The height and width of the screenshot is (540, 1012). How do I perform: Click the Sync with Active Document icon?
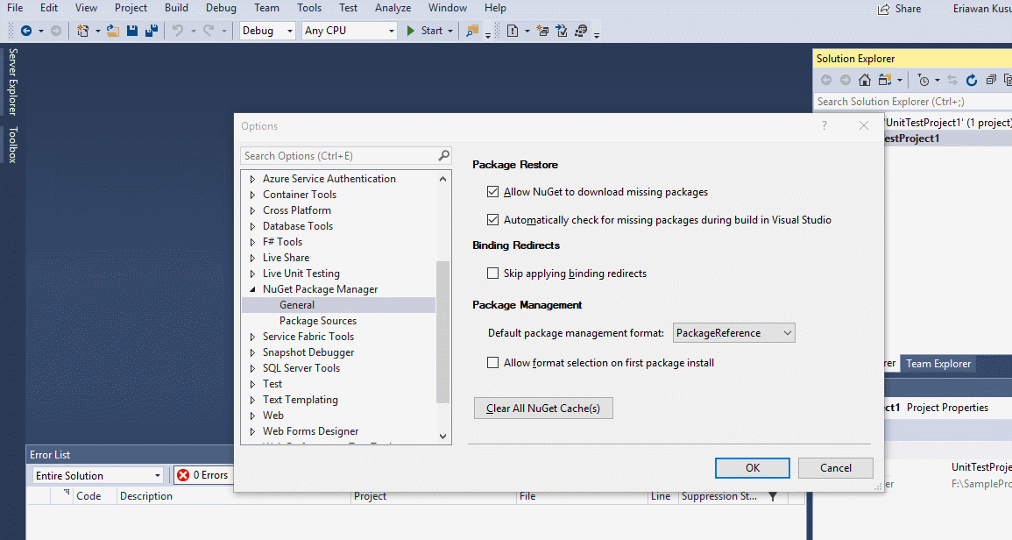coord(952,79)
